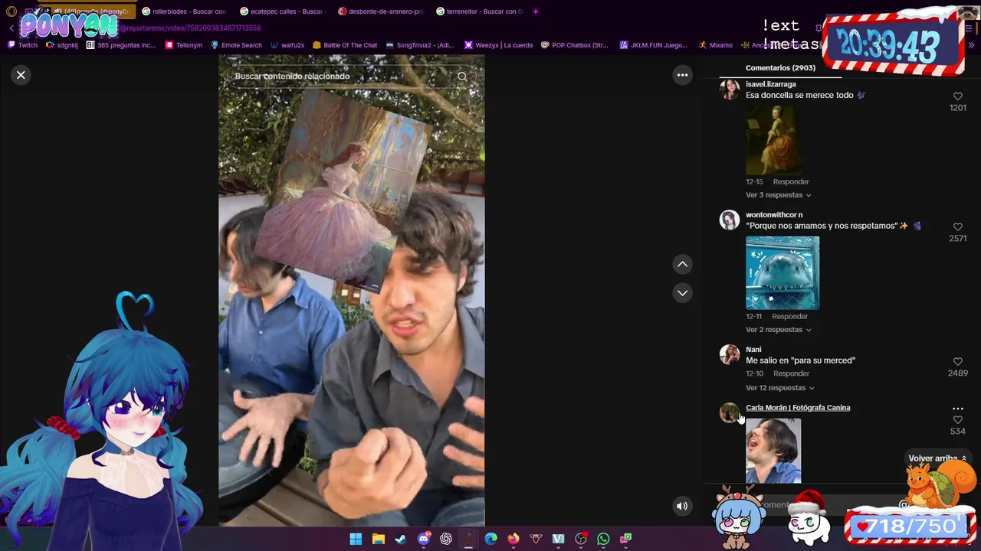Image resolution: width=981 pixels, height=551 pixels.
Task: Click isavel.lizarraga's avatar picture
Action: 729,90
